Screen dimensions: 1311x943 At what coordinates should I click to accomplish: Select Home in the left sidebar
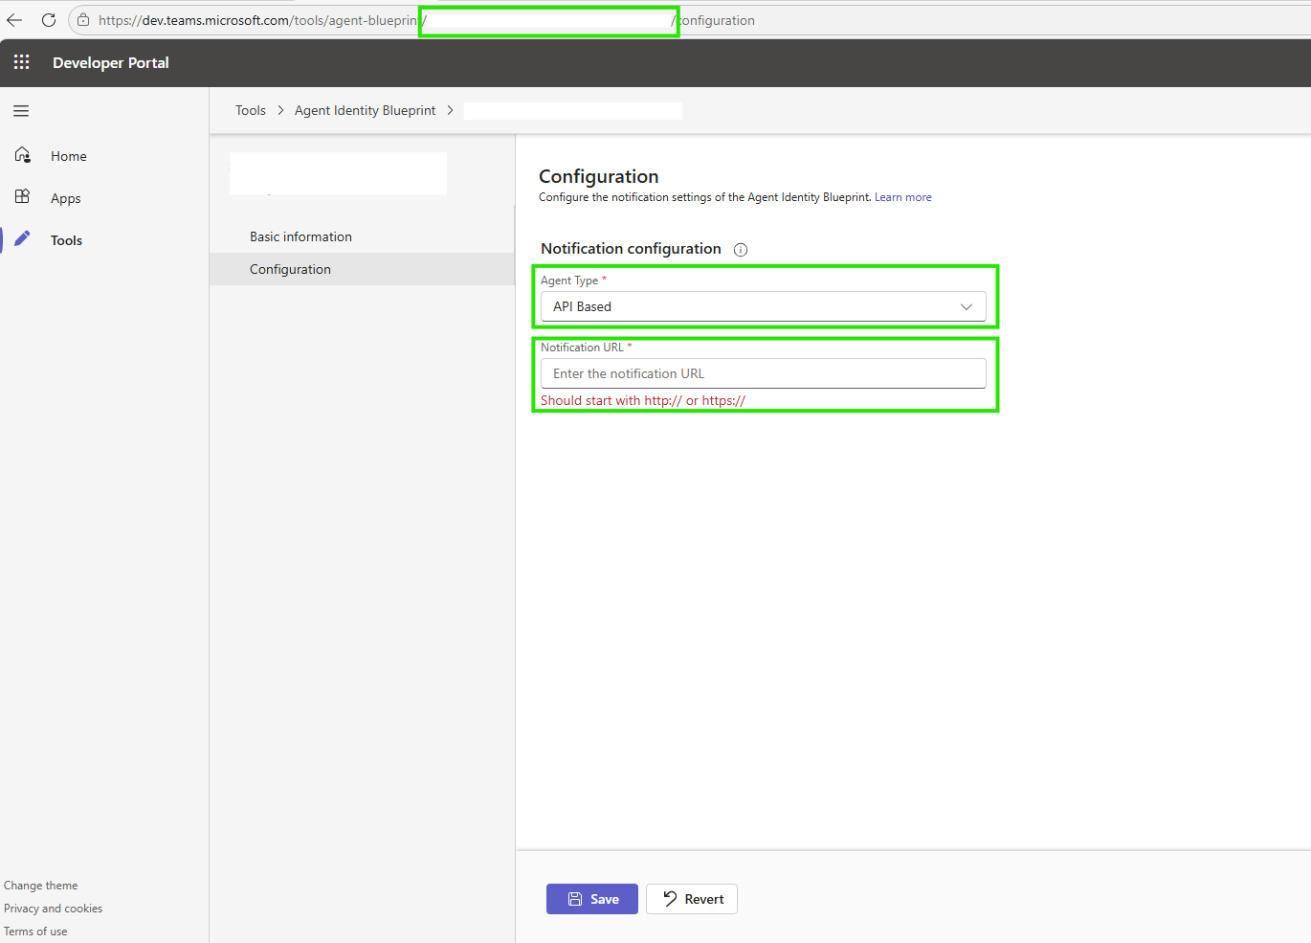(68, 155)
